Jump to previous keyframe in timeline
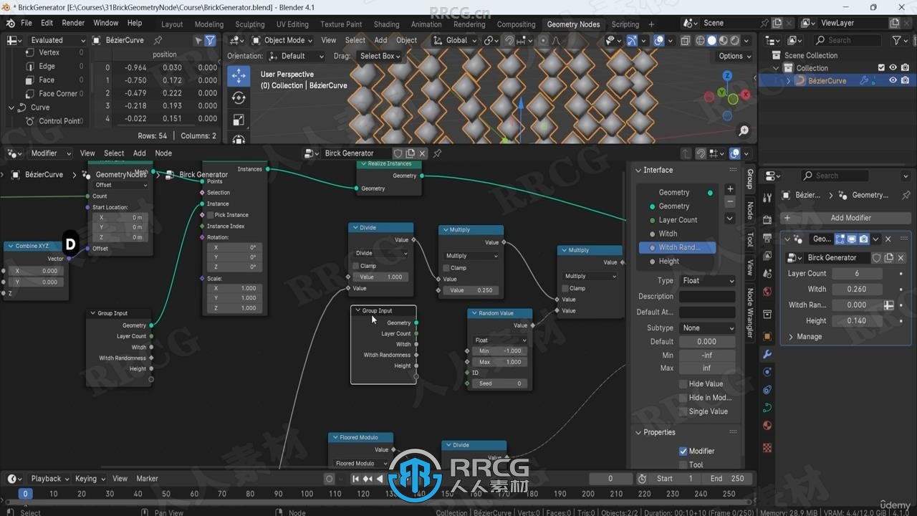 tap(368, 479)
